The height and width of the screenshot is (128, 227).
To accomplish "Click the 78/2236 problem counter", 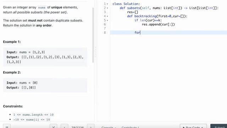I will click(x=77, y=127).
